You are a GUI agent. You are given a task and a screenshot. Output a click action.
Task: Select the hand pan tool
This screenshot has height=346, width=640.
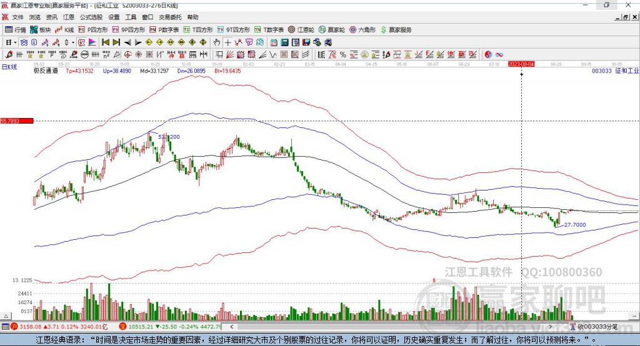216,42
